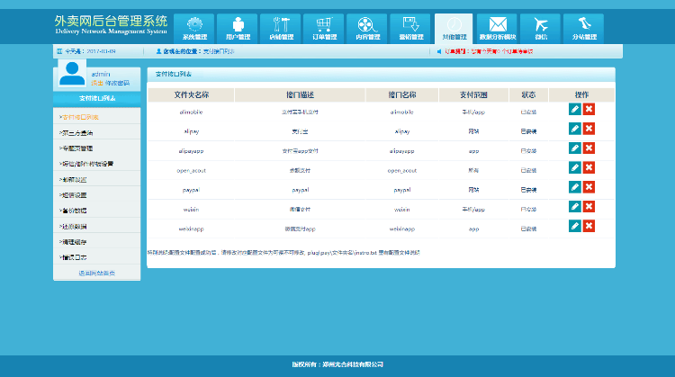The width and height of the screenshot is (675, 377).
Task: Click the edit pencil icon for alimobile
Action: point(575,109)
